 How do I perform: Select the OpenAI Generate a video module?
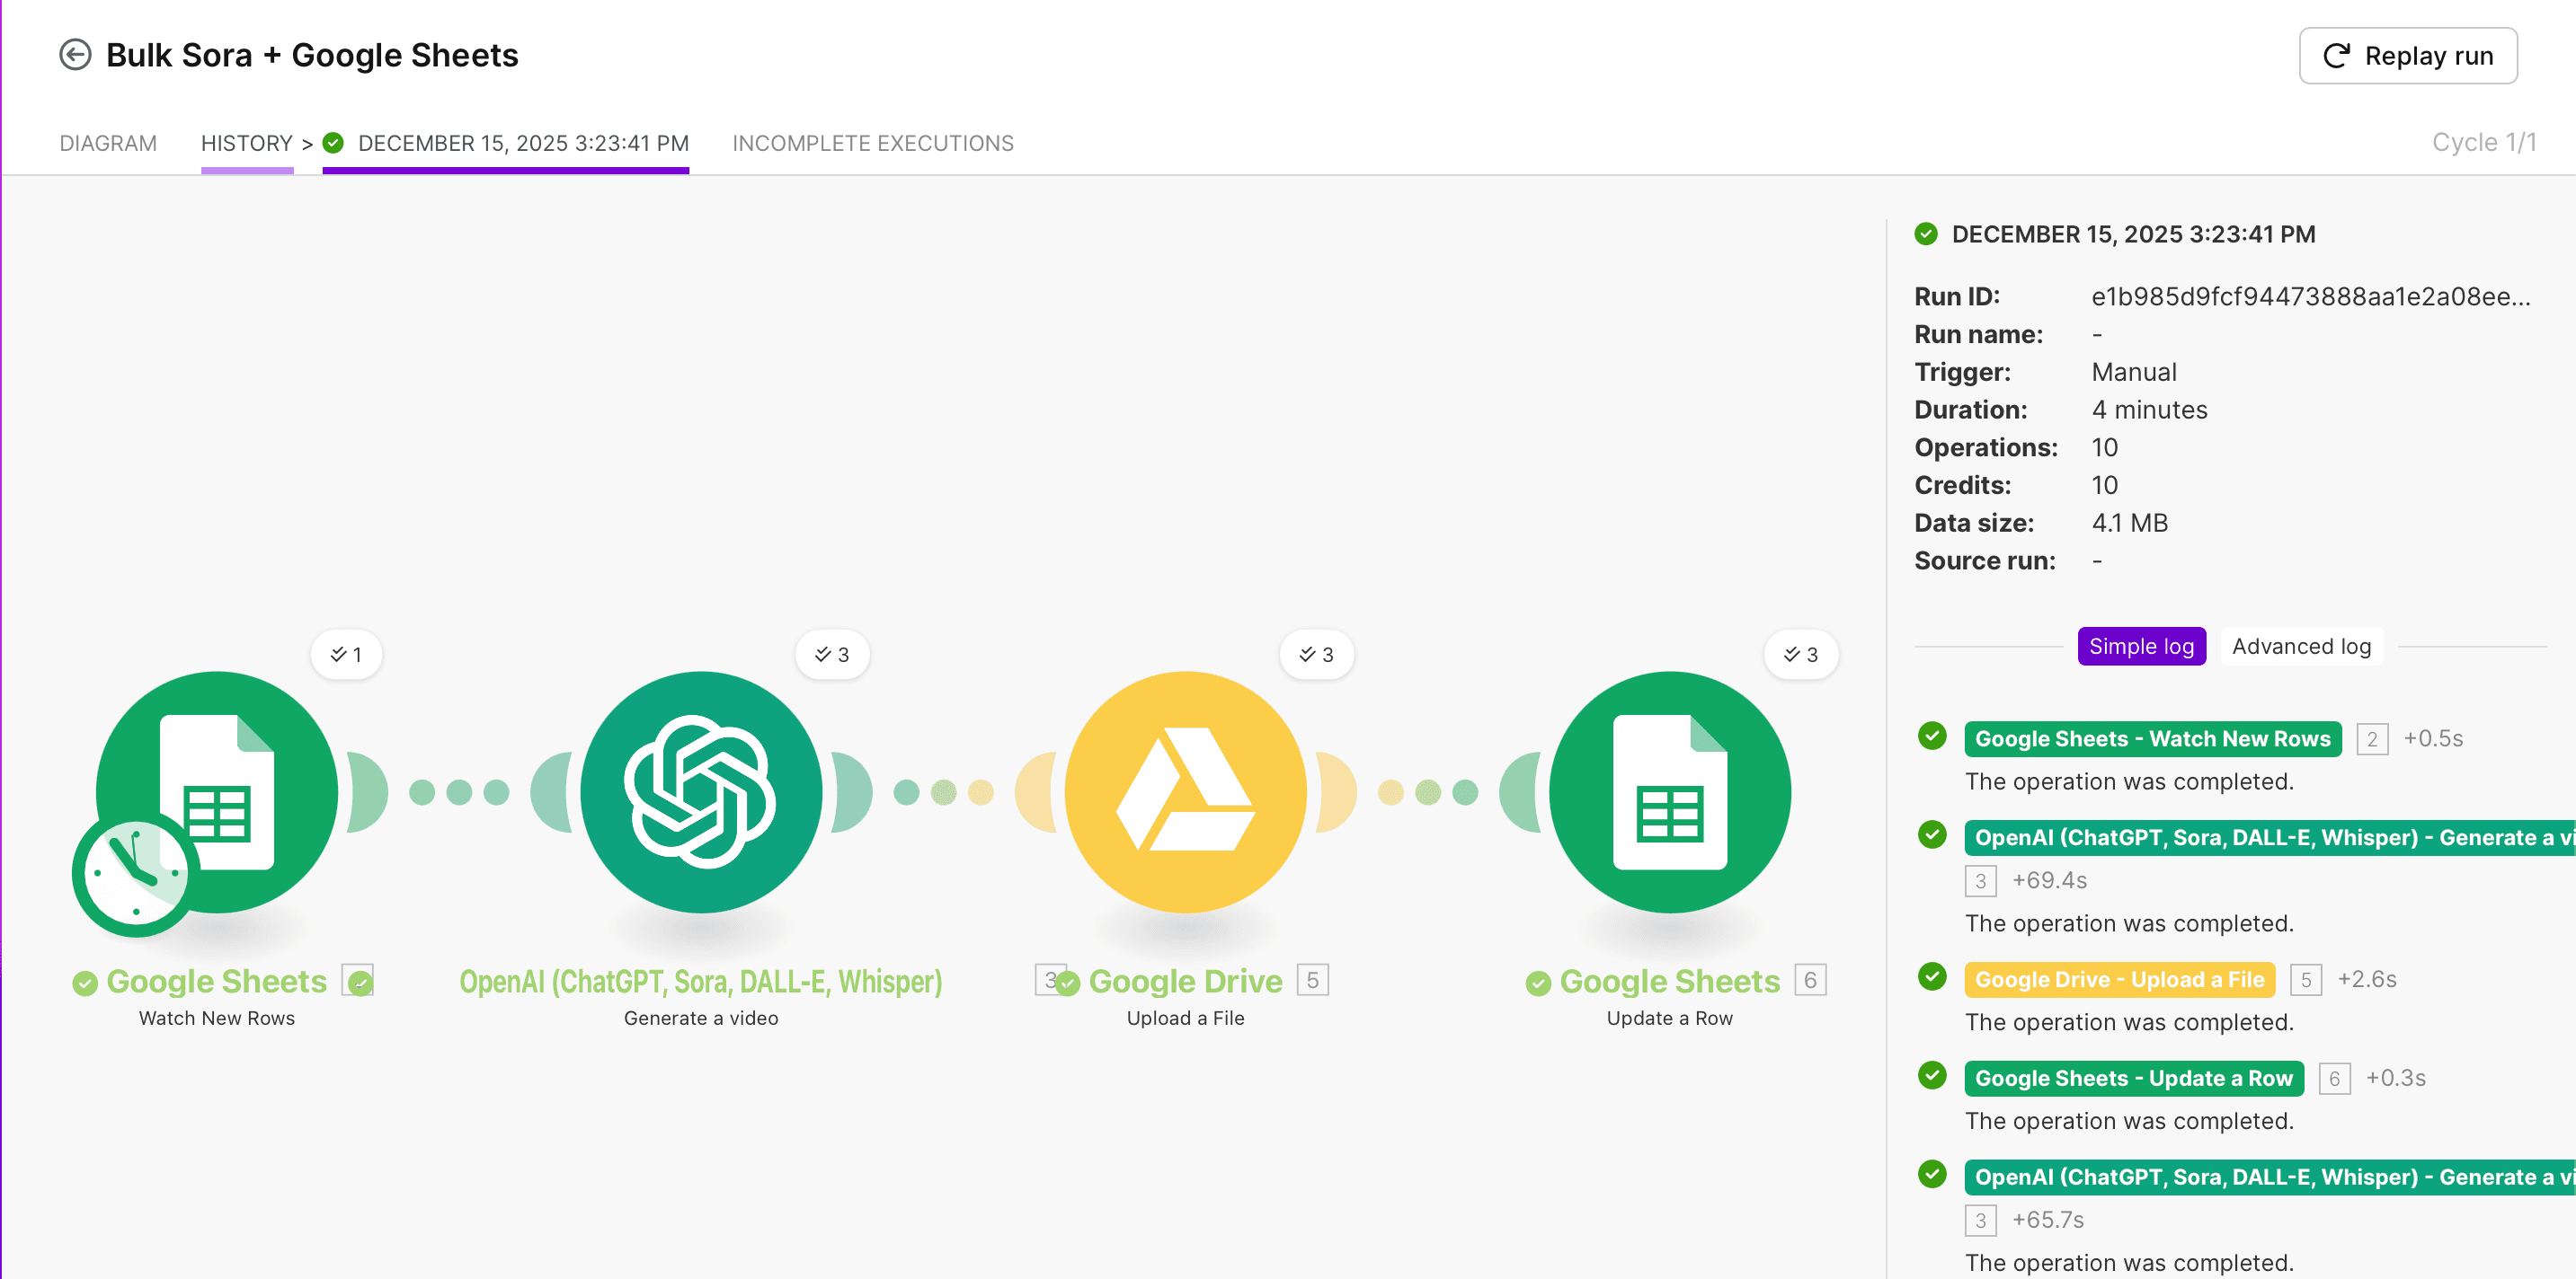click(x=701, y=790)
